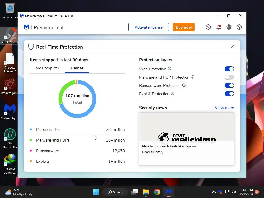Collapse the Real-Time Protection panel arrow
This screenshot has height=198, width=264.
232,47
